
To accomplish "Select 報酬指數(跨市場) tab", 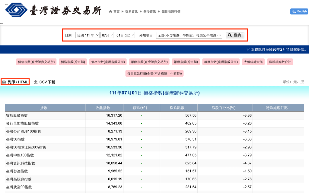I will pos(186,62).
